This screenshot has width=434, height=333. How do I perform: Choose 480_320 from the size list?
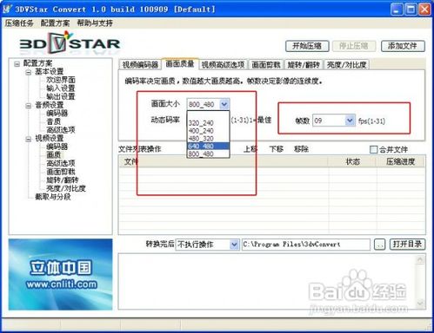(208, 139)
